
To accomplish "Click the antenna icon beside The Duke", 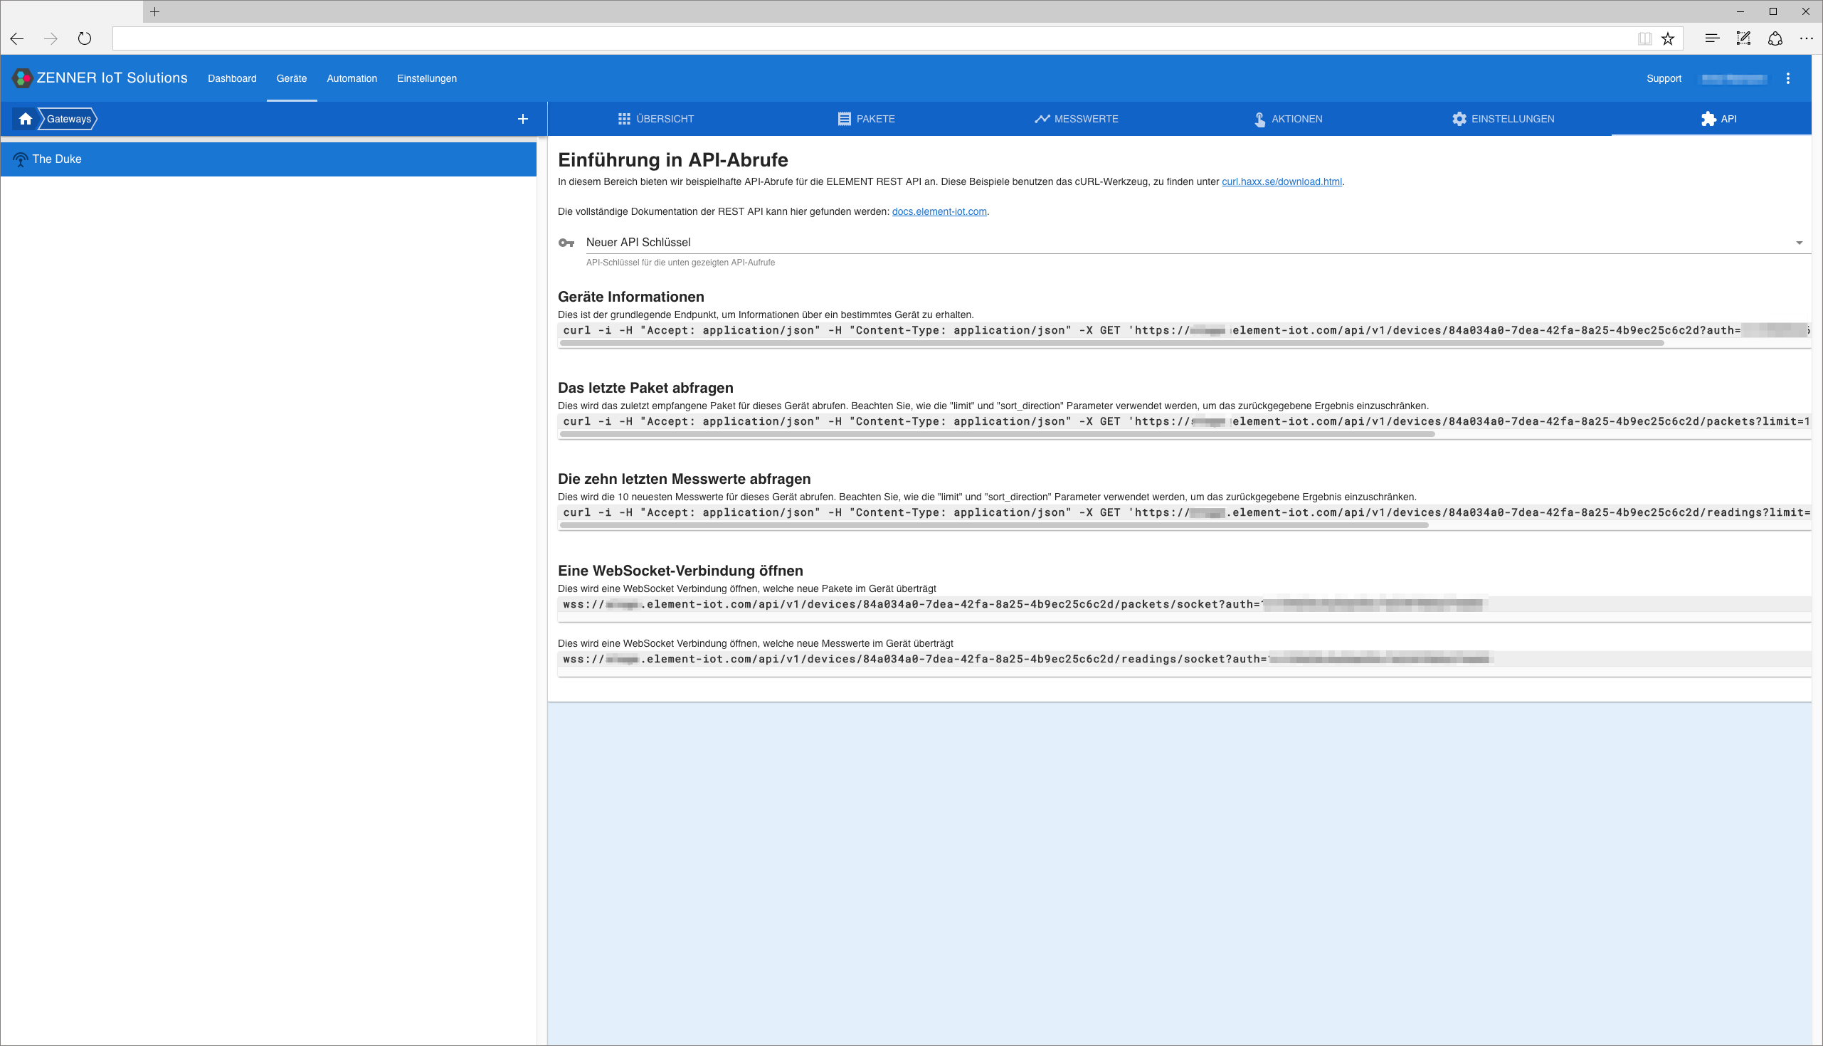I will 21,159.
